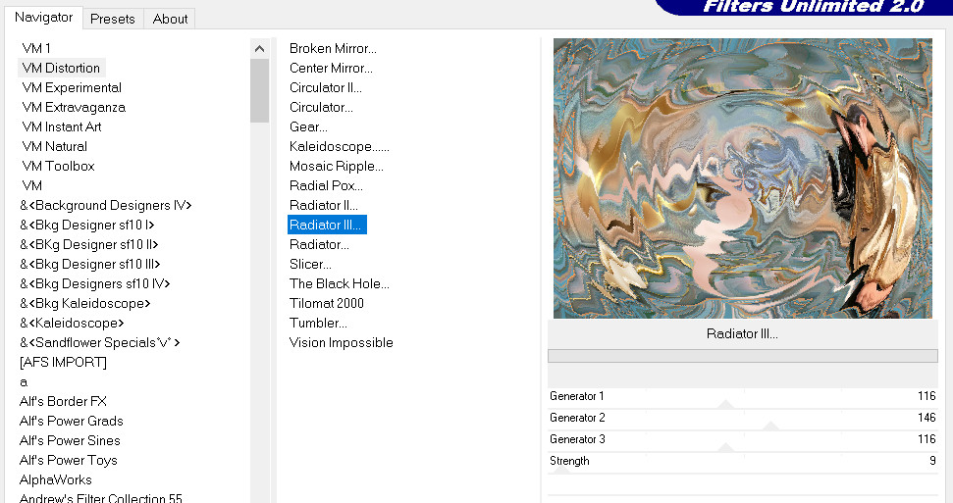
Task: Select Alf's Power Toys category
Action: 68,460
